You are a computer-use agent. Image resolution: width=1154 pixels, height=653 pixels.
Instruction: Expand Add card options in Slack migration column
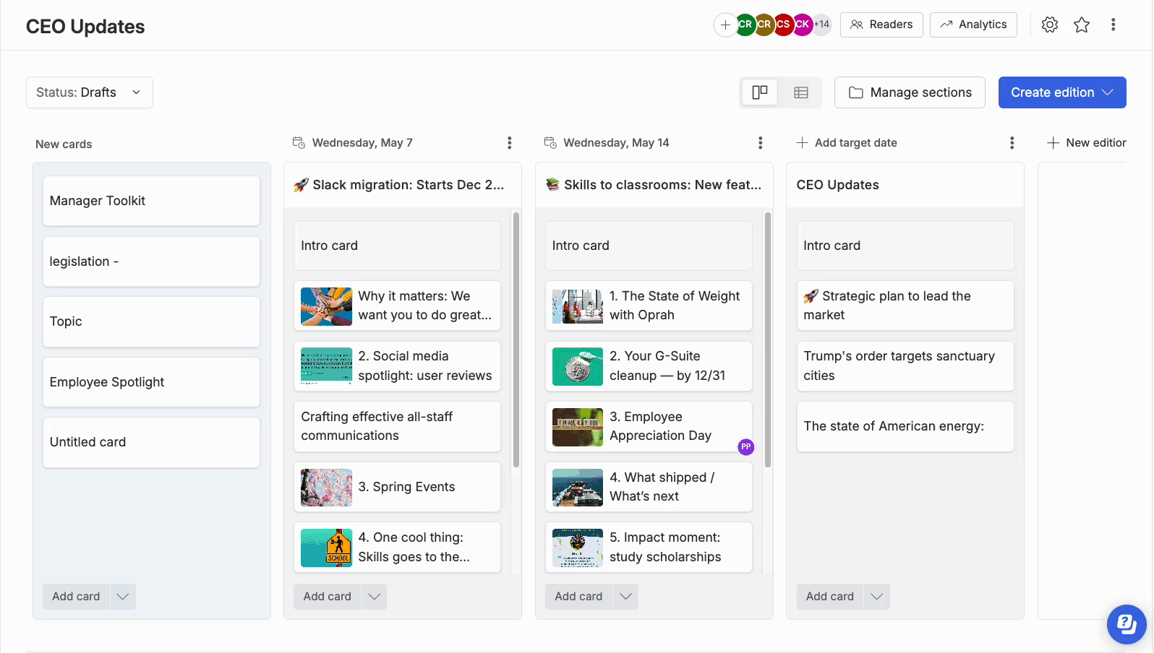[374, 597]
